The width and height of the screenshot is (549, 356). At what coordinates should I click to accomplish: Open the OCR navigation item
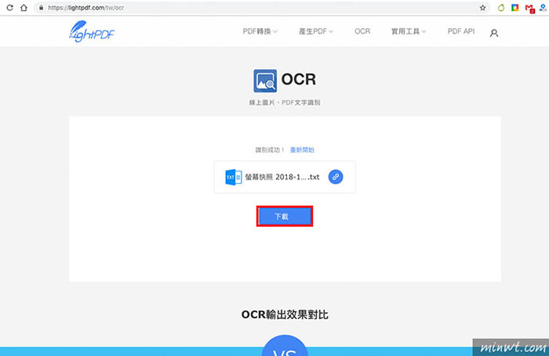point(362,31)
